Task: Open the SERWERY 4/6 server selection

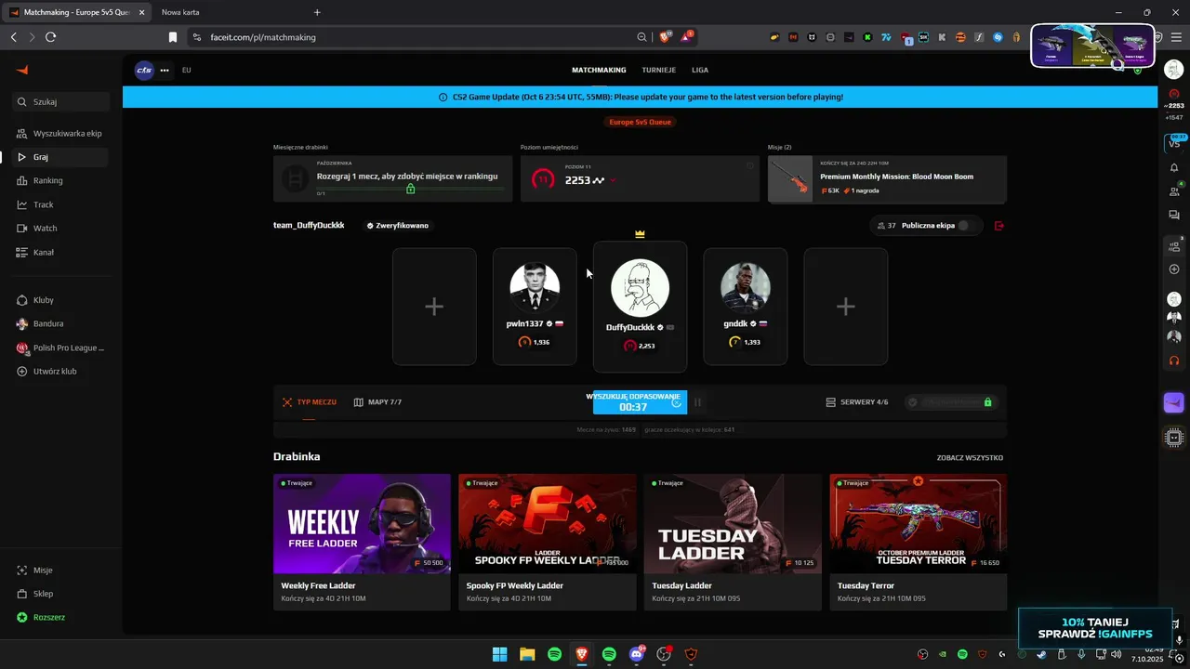Action: pyautogui.click(x=857, y=402)
